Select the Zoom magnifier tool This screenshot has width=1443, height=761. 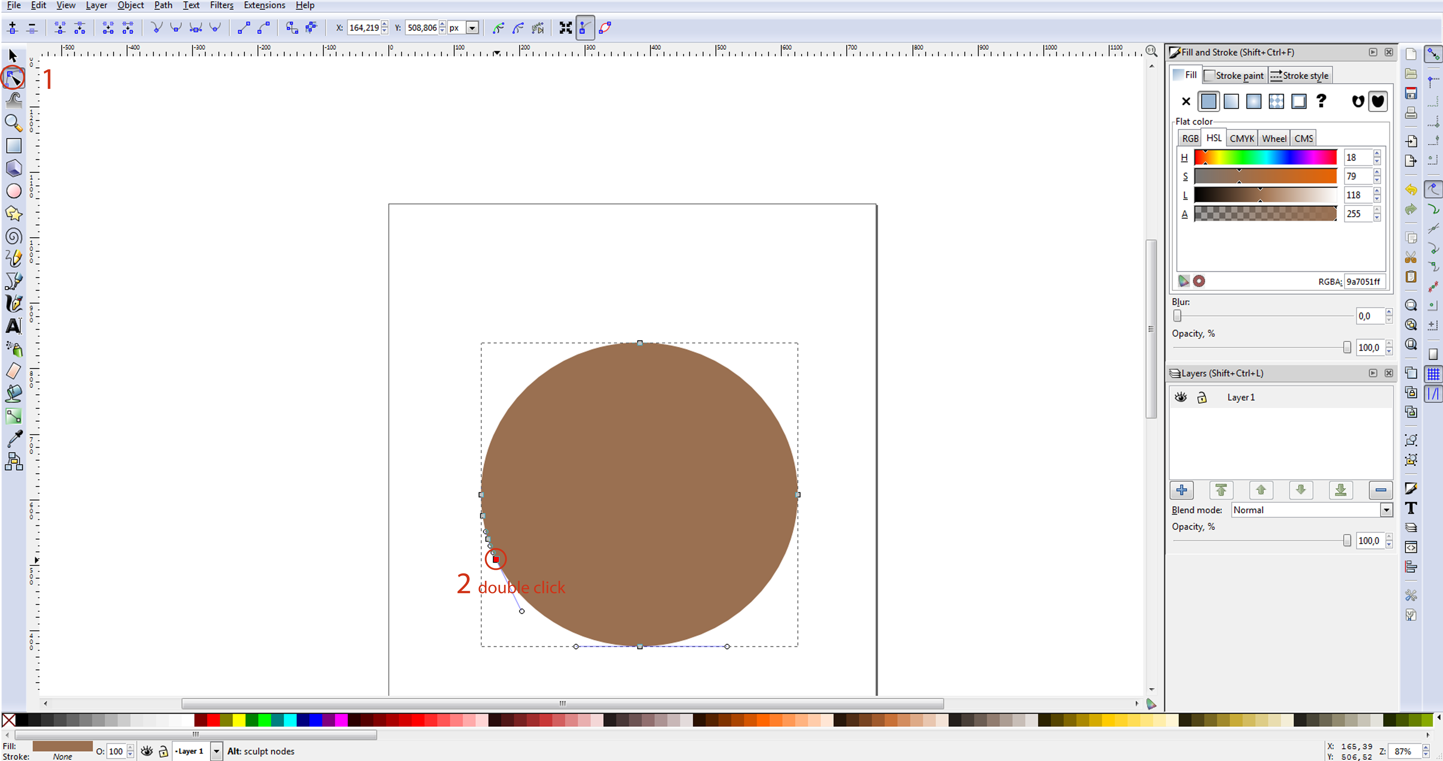[13, 123]
